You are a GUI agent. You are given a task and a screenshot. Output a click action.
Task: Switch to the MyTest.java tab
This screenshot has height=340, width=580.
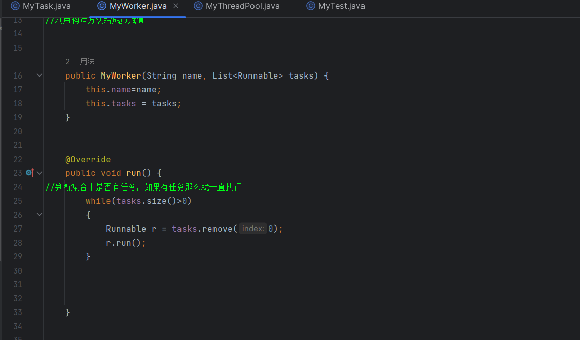(x=341, y=6)
